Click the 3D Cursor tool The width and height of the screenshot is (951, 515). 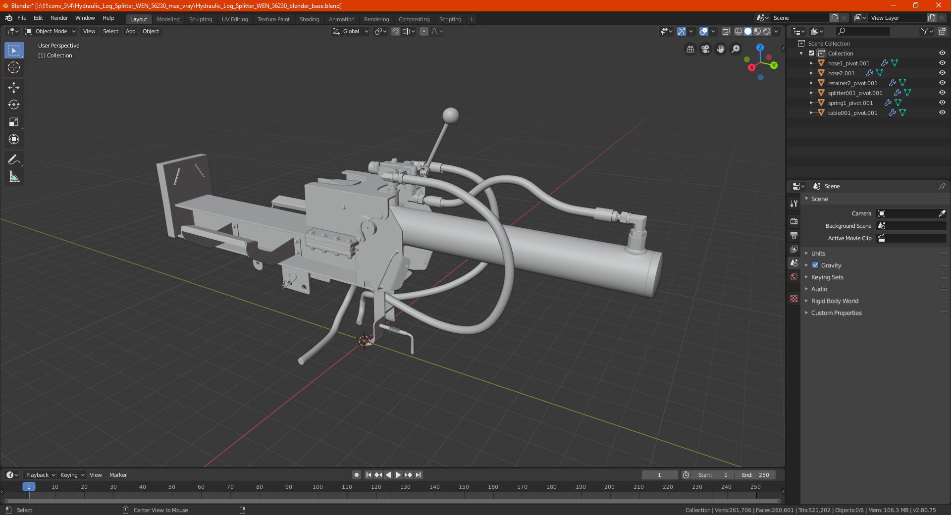[x=14, y=68]
